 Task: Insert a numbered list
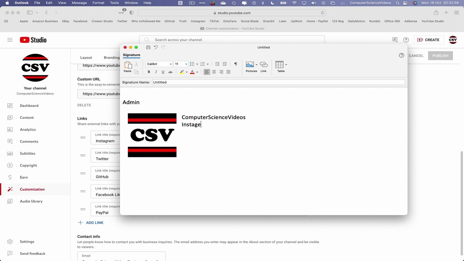click(203, 64)
